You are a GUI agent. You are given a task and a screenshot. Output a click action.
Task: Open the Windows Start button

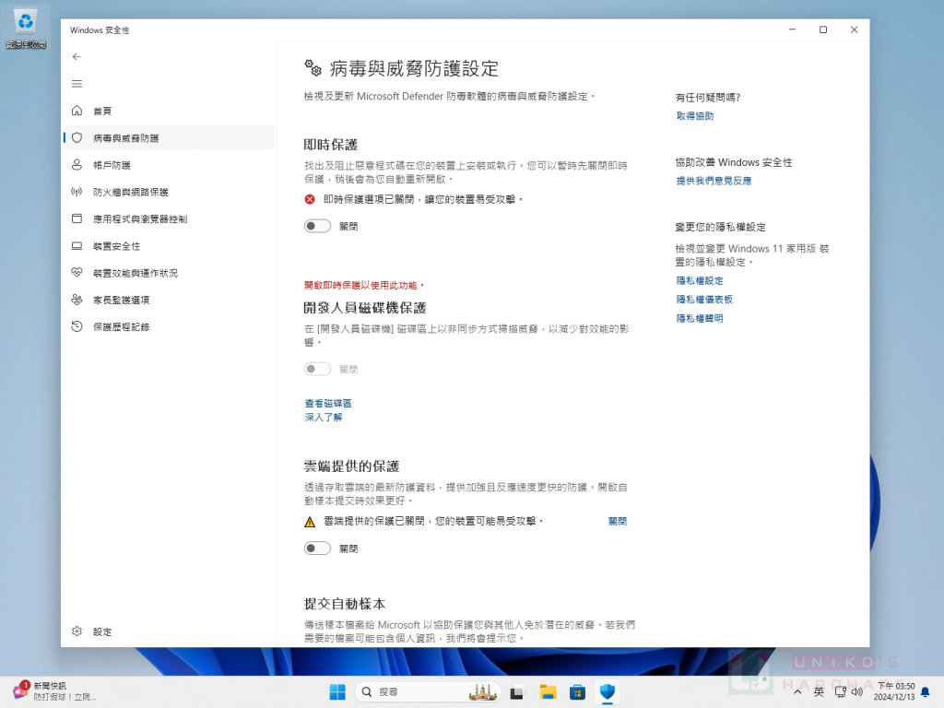[337, 692]
